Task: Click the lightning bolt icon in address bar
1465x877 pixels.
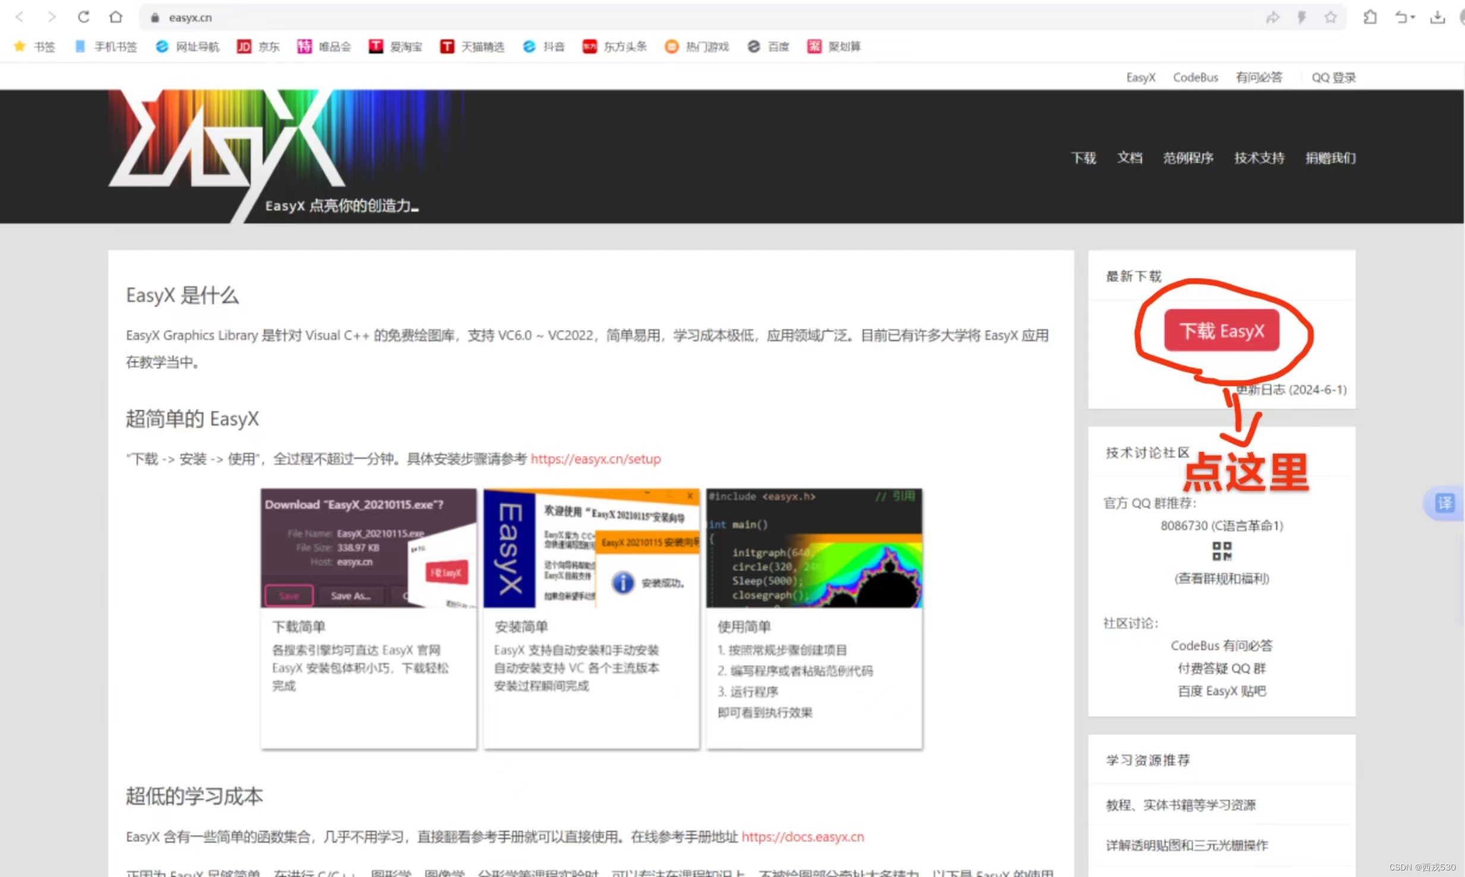Action: pyautogui.click(x=1302, y=18)
